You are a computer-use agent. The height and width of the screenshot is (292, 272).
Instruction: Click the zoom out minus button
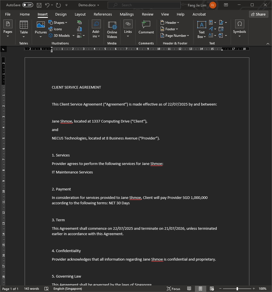pyautogui.click(x=220, y=289)
